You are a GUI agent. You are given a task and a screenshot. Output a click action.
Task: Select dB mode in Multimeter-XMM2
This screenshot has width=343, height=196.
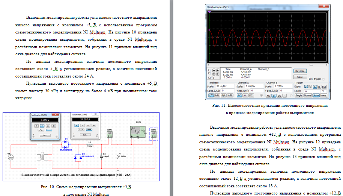(94, 125)
